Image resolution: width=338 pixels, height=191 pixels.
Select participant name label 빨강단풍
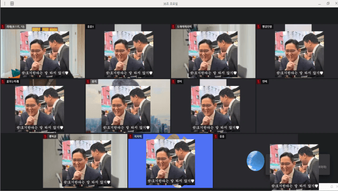point(267,27)
